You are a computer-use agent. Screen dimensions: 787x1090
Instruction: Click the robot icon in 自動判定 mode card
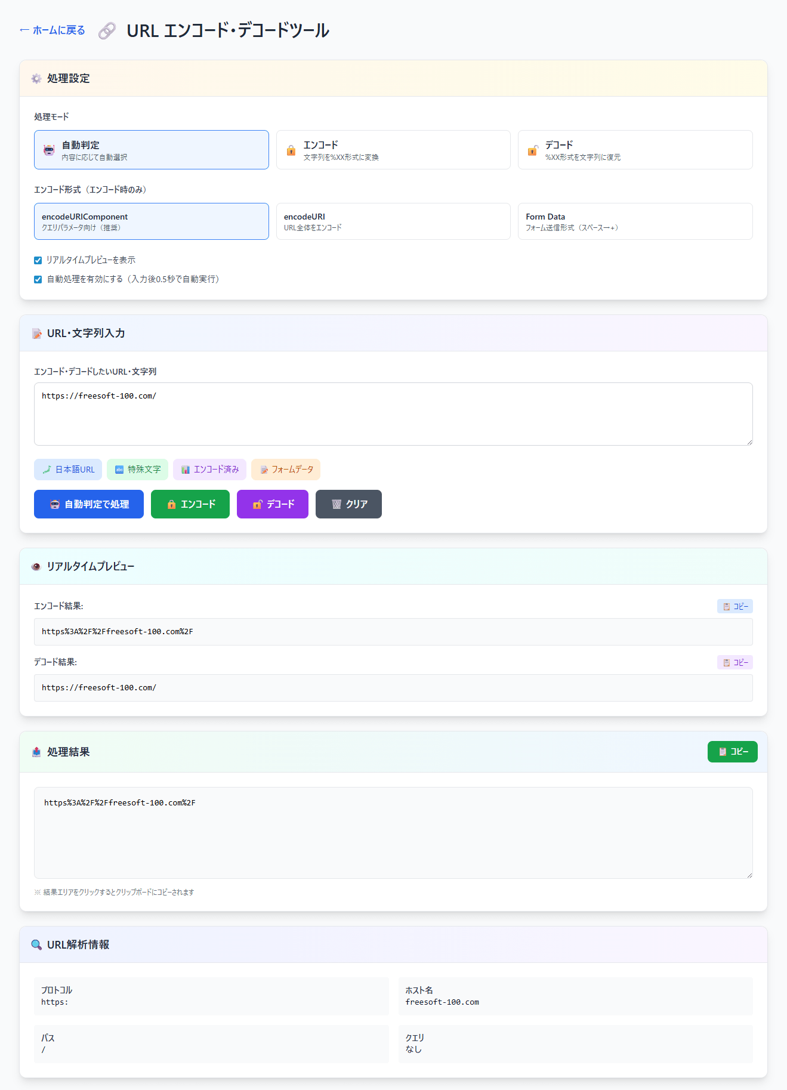(49, 150)
